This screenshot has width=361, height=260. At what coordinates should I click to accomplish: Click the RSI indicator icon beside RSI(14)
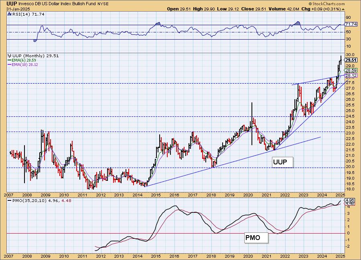pyautogui.click(x=10, y=14)
